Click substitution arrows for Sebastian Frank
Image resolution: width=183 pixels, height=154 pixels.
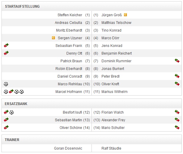6,45
